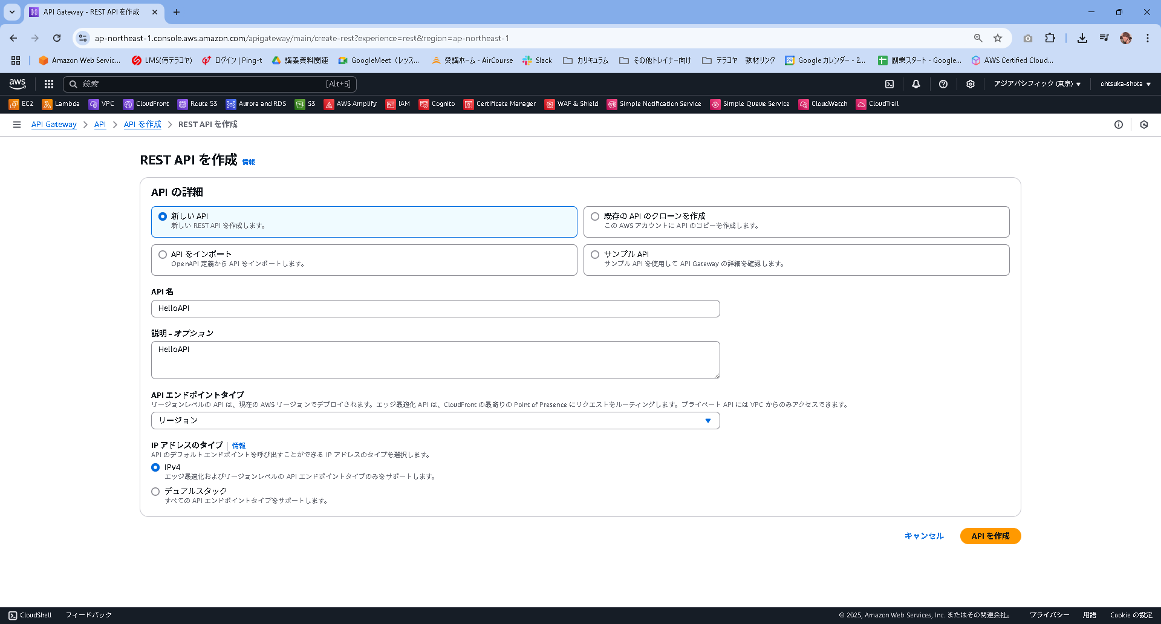Open the CloudWatch service shortcut
1161x624 pixels.
(822, 103)
